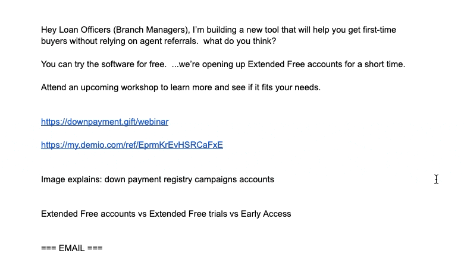Click the word 'buyers' starting the second line

click(x=54, y=41)
